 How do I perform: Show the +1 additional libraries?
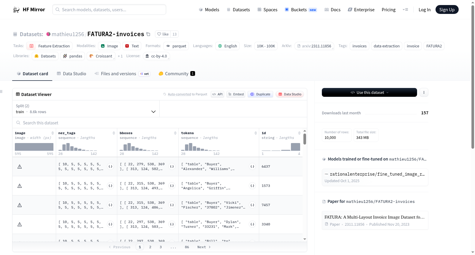[120, 56]
